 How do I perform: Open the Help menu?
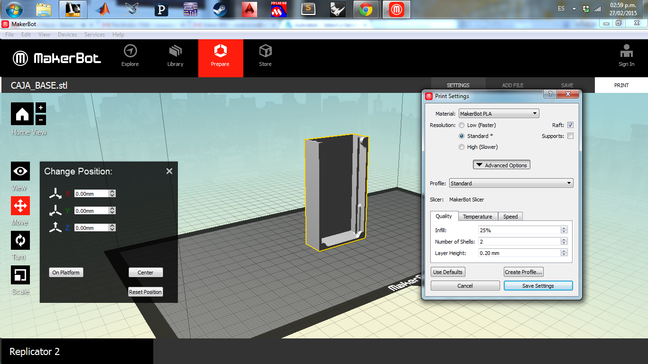(x=118, y=35)
